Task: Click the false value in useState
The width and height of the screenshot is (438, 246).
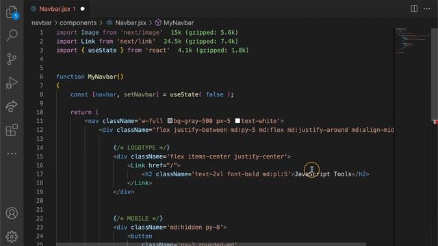Action: (x=214, y=94)
